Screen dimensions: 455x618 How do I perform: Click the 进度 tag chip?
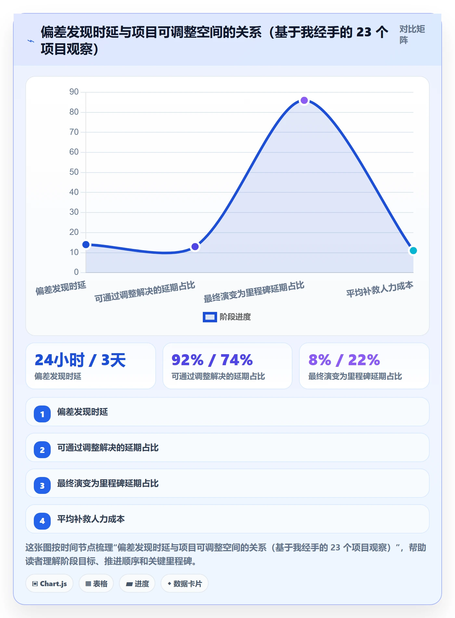click(137, 584)
